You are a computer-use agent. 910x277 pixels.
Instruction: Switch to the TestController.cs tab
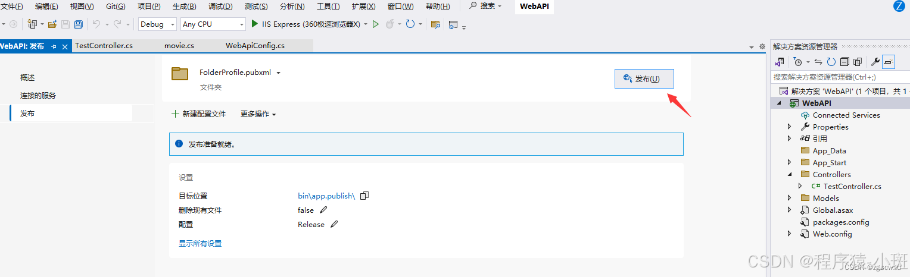pos(104,46)
